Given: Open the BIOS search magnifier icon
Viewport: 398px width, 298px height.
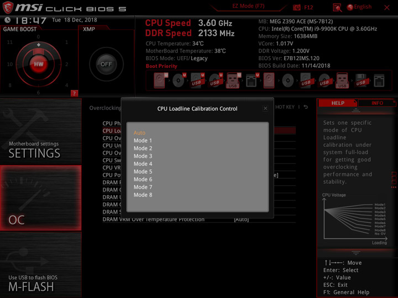Looking at the screenshot, I should [x=337, y=8].
